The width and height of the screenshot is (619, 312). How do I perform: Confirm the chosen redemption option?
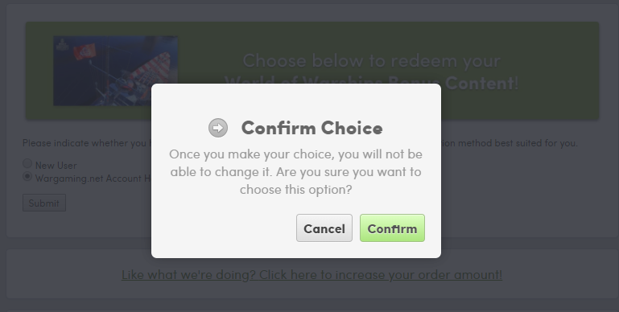(x=392, y=228)
